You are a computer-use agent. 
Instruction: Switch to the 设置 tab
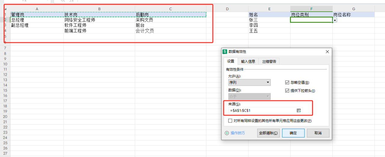(x=231, y=61)
